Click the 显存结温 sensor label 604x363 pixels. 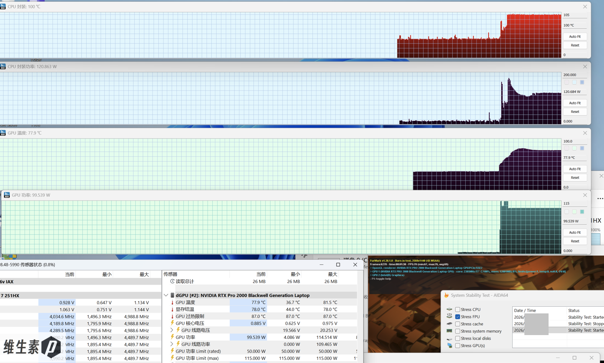(x=185, y=310)
